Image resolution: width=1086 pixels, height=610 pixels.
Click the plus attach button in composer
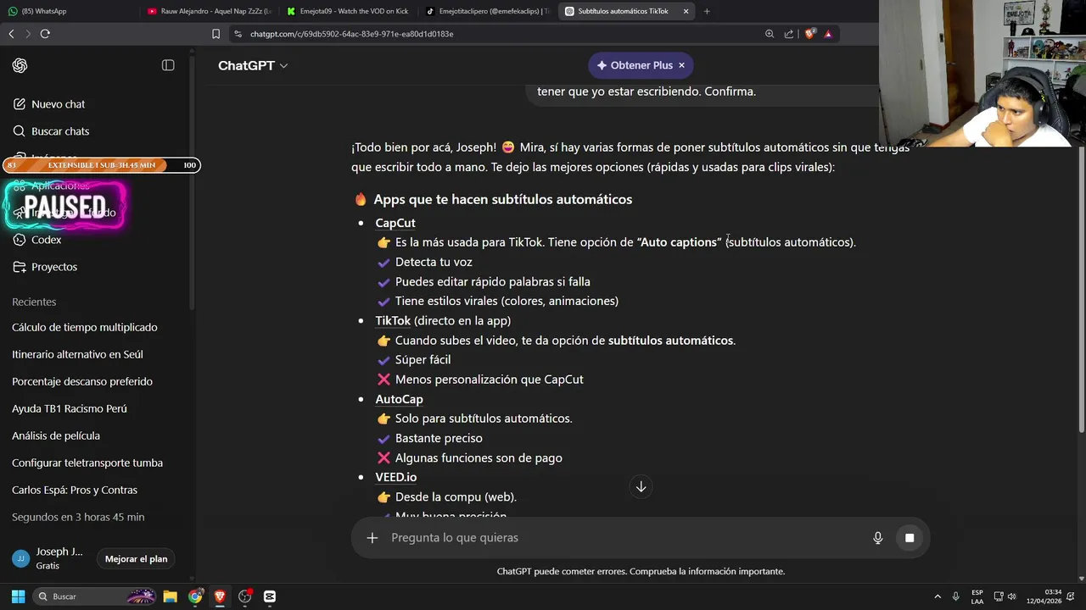click(372, 538)
